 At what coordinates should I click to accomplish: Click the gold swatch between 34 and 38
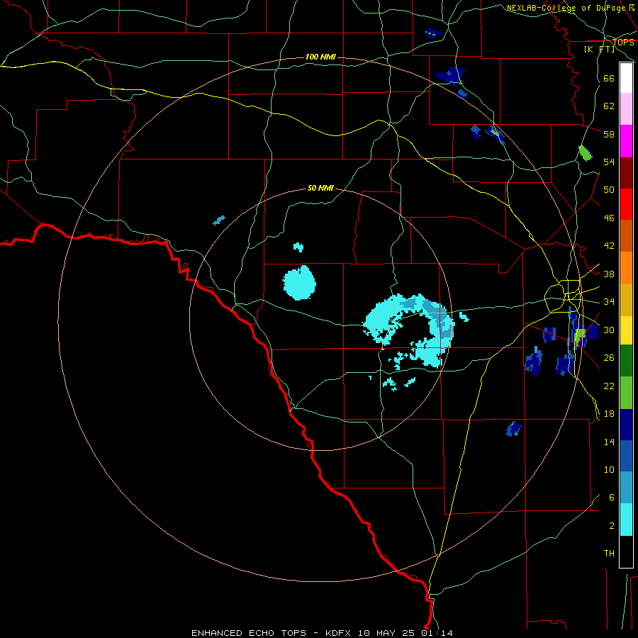tap(626, 300)
